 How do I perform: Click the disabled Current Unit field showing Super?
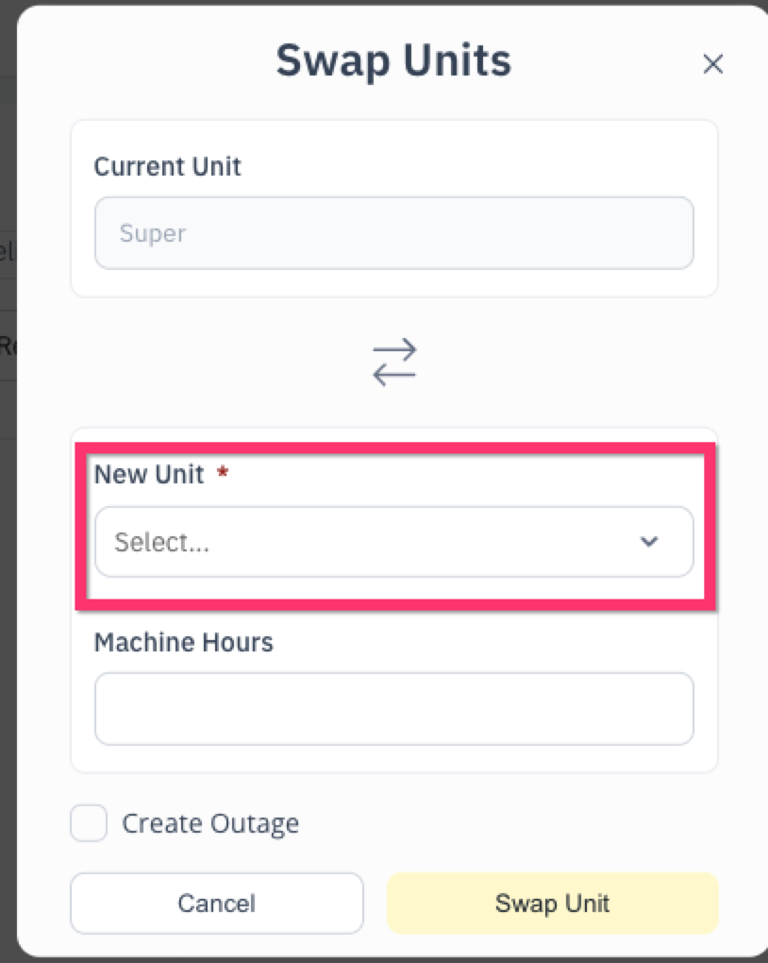click(x=393, y=232)
